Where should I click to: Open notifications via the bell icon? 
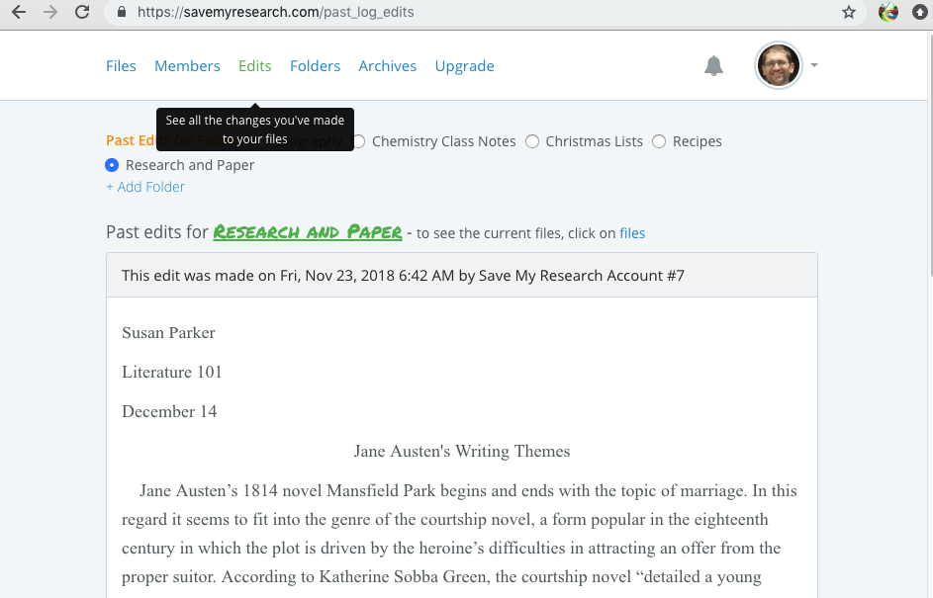click(x=713, y=65)
